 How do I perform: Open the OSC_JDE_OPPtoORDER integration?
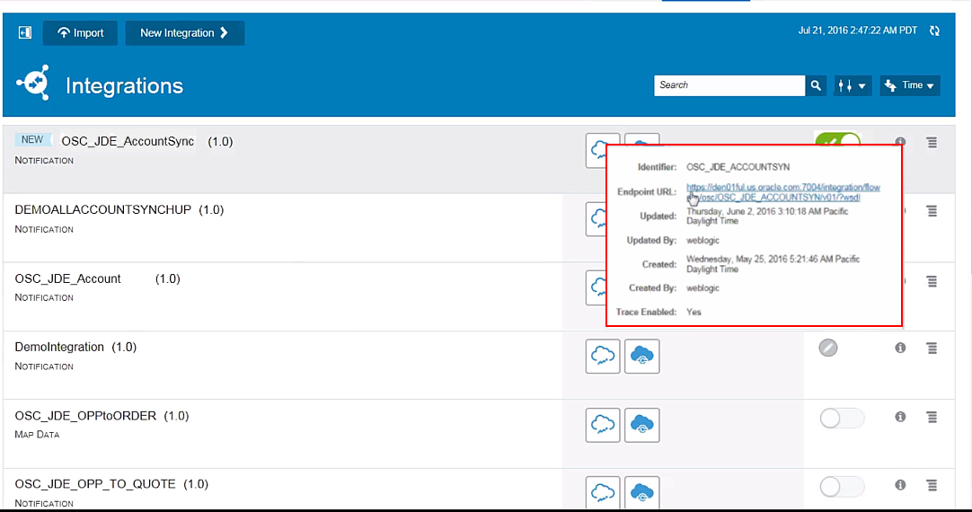85,416
